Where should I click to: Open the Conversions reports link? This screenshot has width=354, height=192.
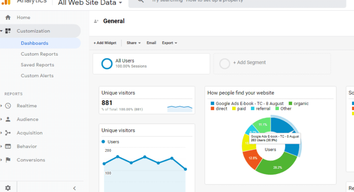[31, 160]
